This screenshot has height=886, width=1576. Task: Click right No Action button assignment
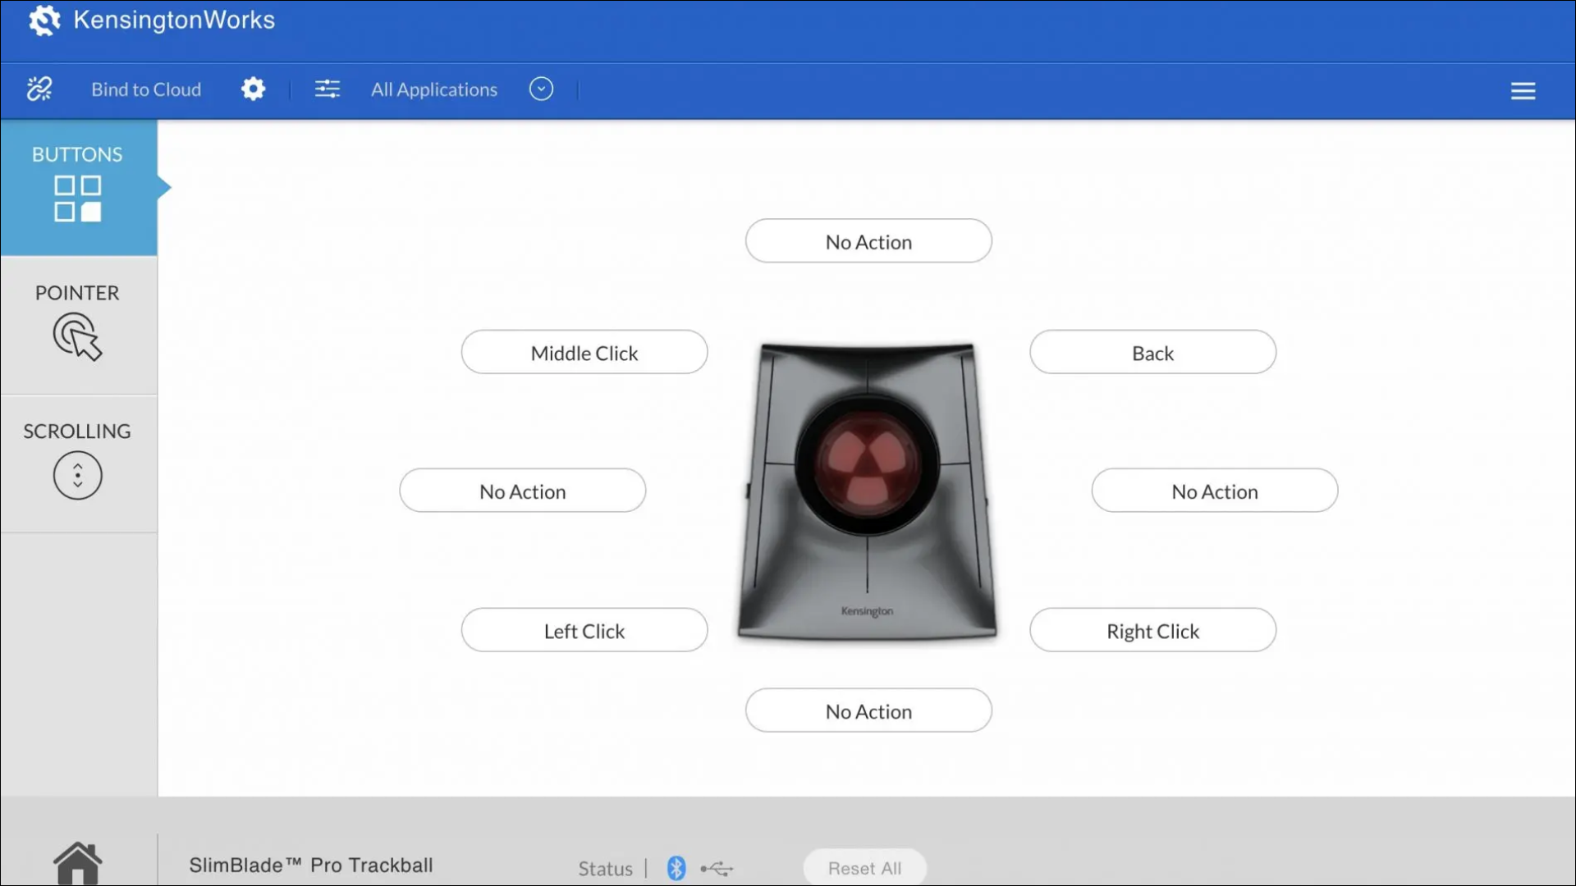click(1213, 490)
